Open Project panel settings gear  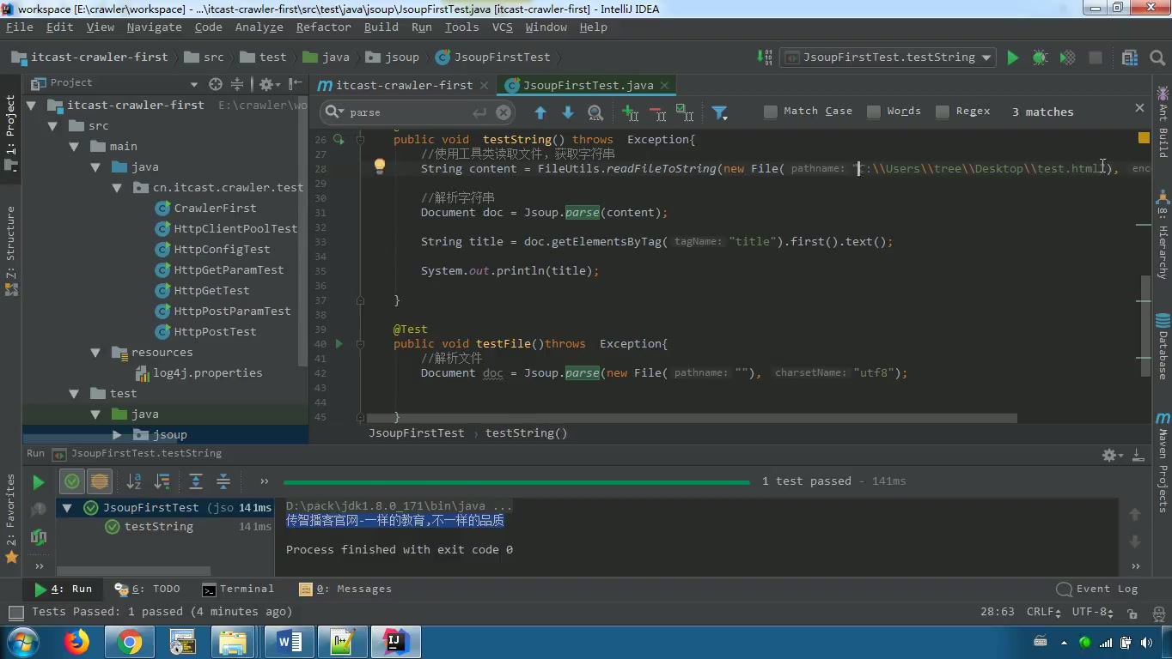[268, 83]
